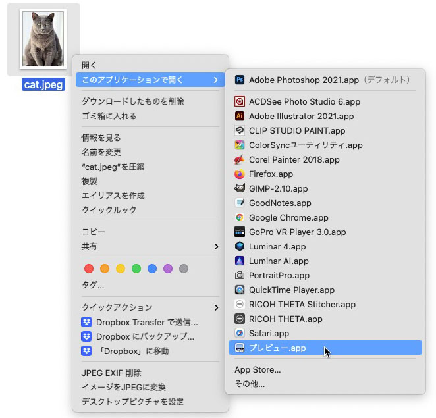Click the RICOH THETA Stitcher icon
This screenshot has height=418, width=436.
click(240, 304)
